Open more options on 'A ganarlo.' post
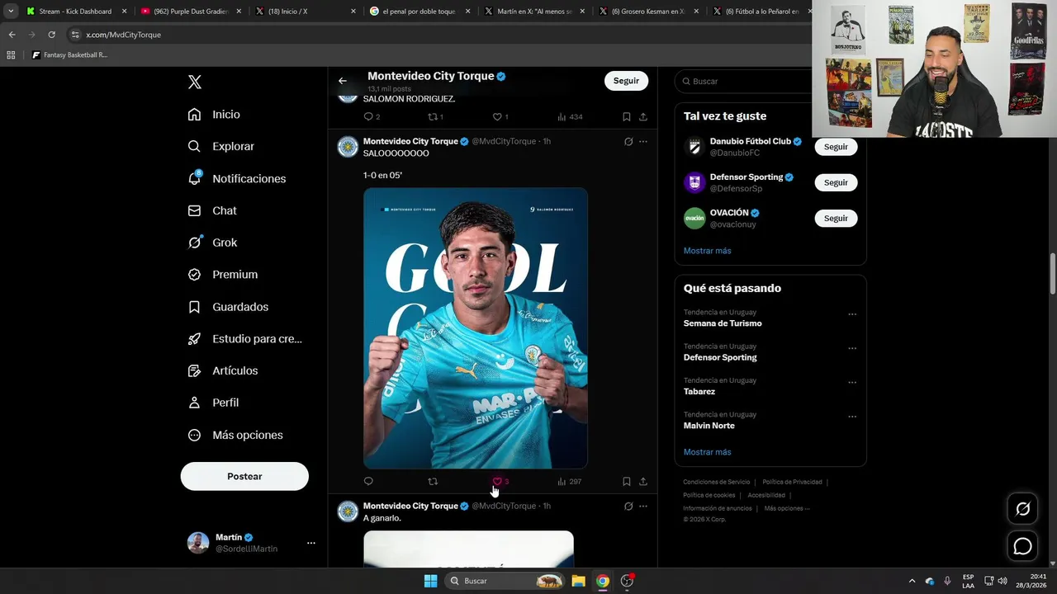 (643, 506)
